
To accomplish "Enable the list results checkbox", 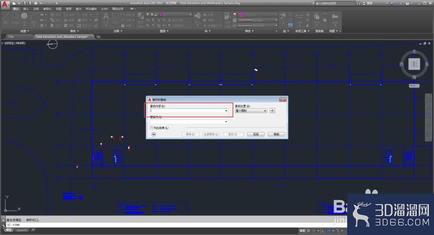I will (151, 128).
